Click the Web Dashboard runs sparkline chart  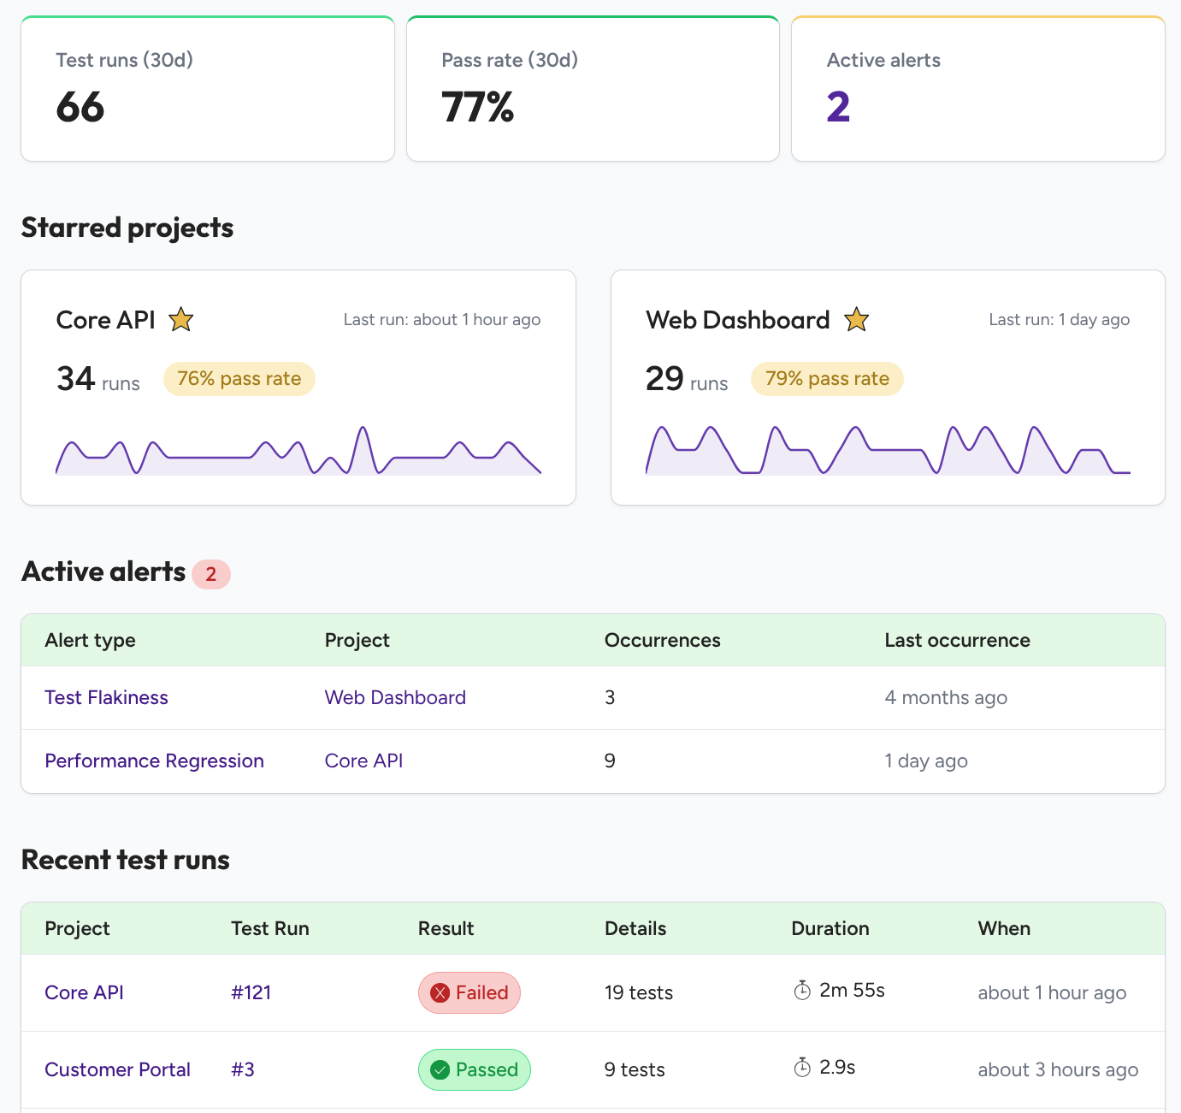coord(888,450)
